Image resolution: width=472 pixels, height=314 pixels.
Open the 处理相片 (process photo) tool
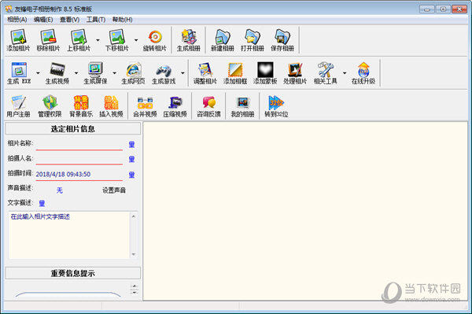295,73
